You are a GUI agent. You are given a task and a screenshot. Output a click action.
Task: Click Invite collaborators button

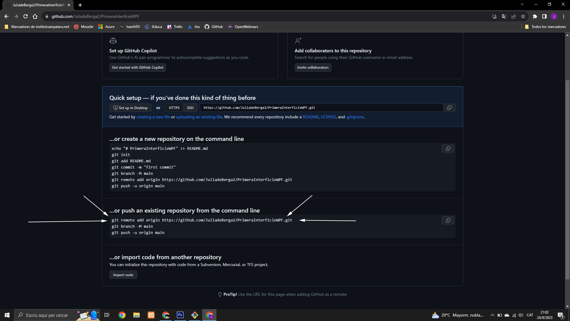pos(313,67)
